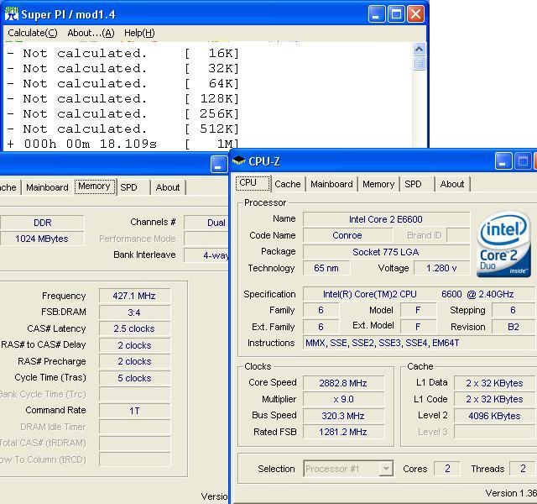This screenshot has width=537, height=504.
Task: Open the Mainboard tab in front CPU-Z
Action: tap(331, 184)
